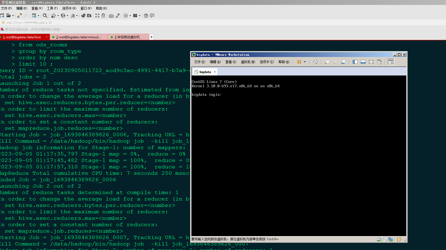Expand the new tab group dropdown arrow

[130, 16]
